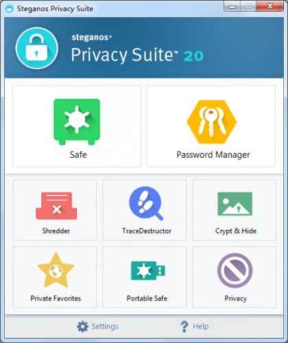Open the red Shredder icon
Screen dimensions: 288x343
56,206
